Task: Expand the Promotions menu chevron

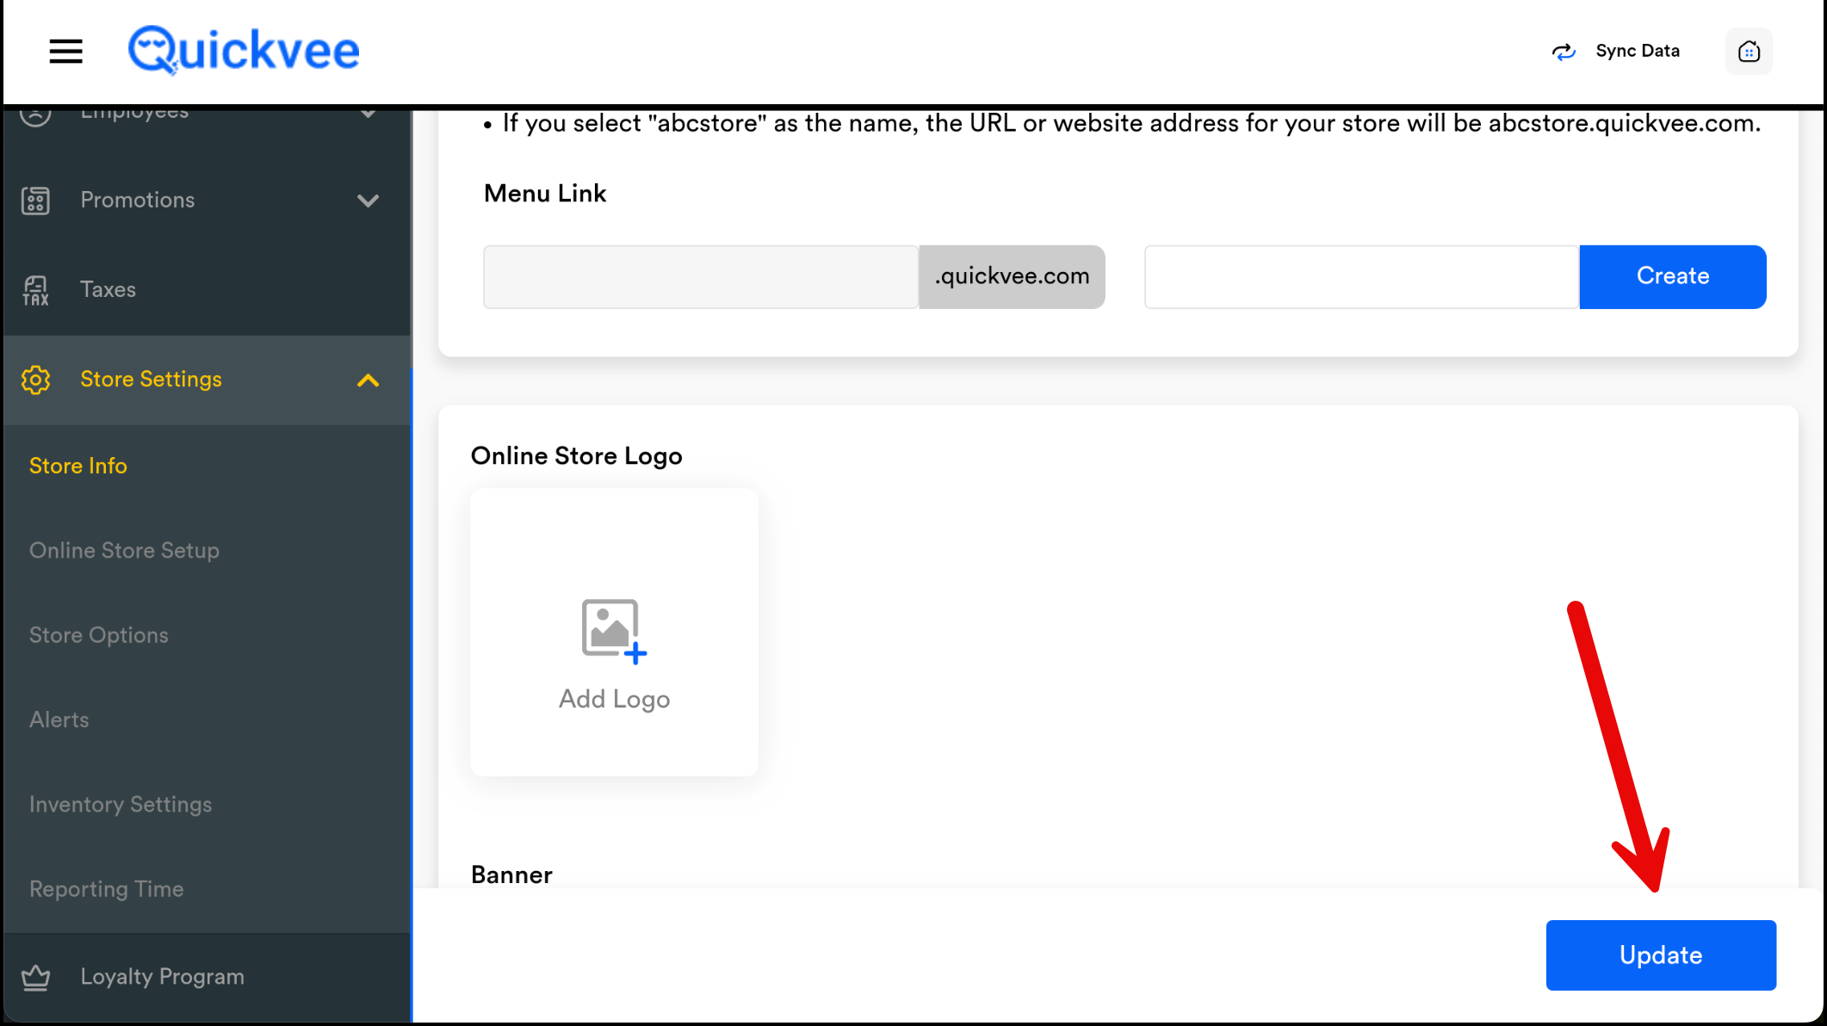Action: coord(368,201)
